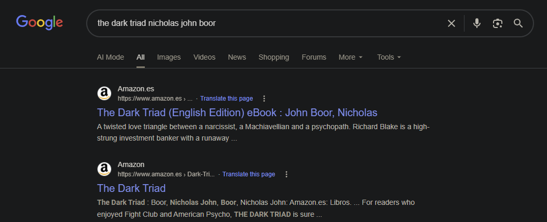The image size is (547, 222).
Task: Open three-dot menu for Amazon.es result
Action: point(264,99)
